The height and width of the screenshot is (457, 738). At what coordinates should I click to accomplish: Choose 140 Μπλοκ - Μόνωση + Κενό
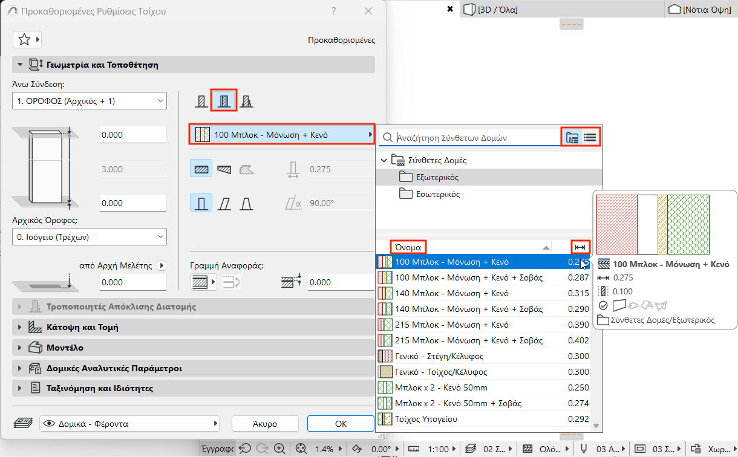pos(483,293)
